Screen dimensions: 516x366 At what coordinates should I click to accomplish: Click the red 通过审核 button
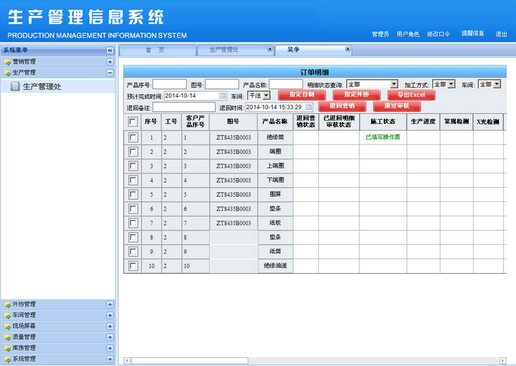pos(397,106)
